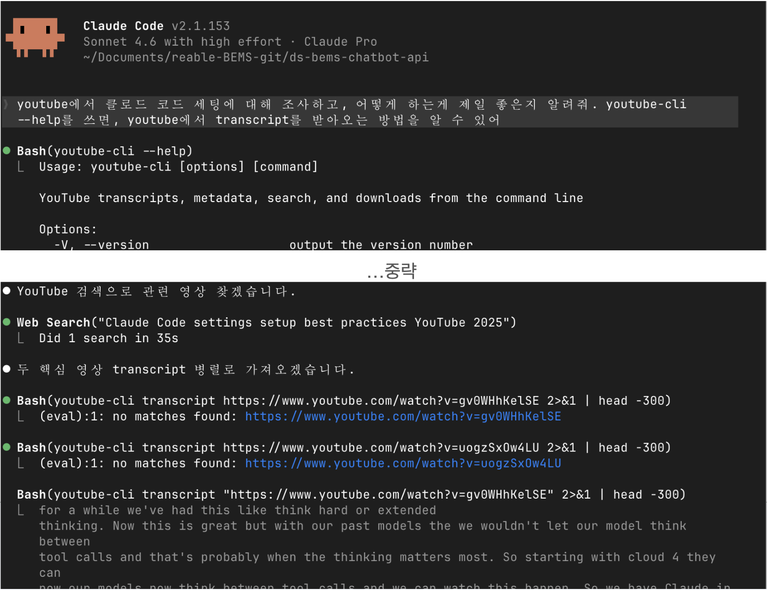Click the green dot beside the gv0WHhKelSE transcript Bash command
This screenshot has width=767, height=590.
point(7,400)
